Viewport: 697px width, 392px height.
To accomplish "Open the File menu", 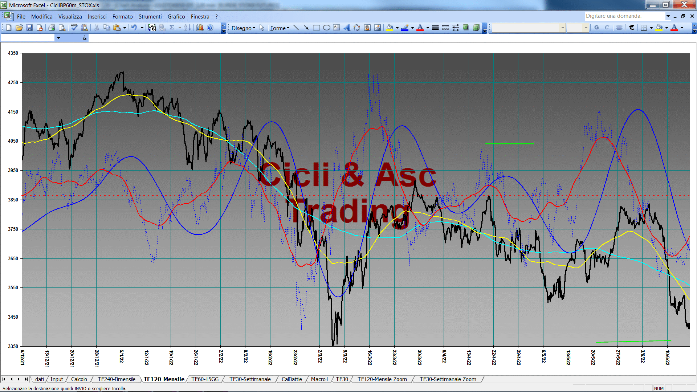I will pyautogui.click(x=21, y=17).
